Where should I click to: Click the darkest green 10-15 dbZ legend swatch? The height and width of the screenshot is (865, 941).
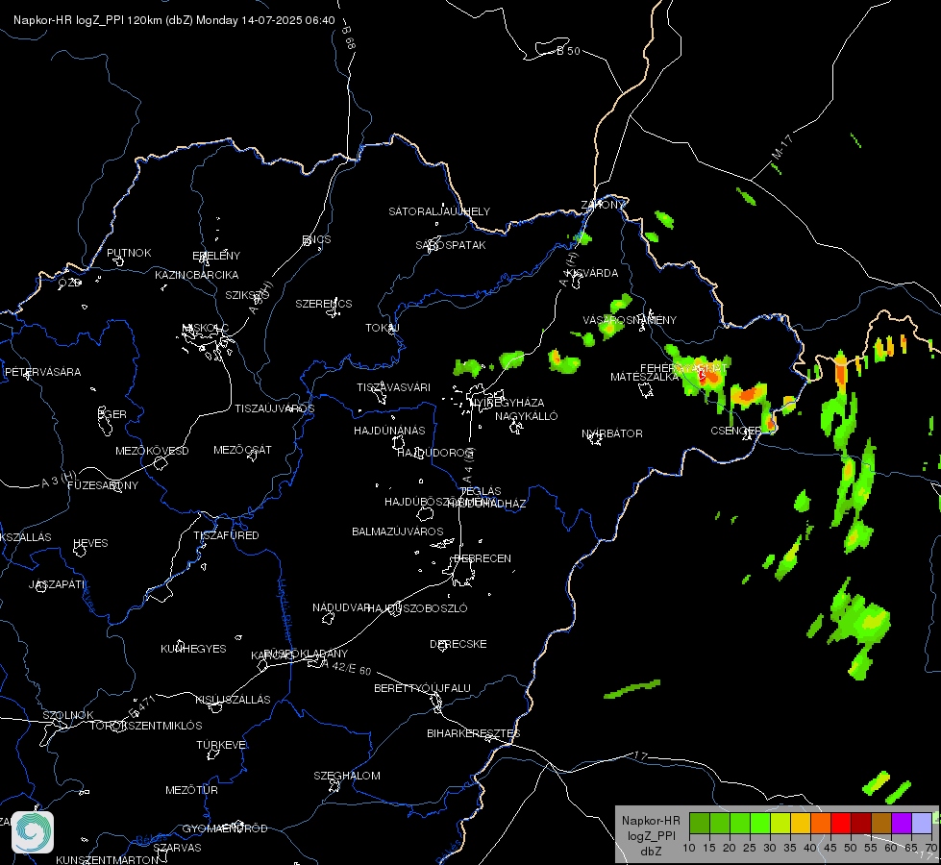[x=699, y=824]
